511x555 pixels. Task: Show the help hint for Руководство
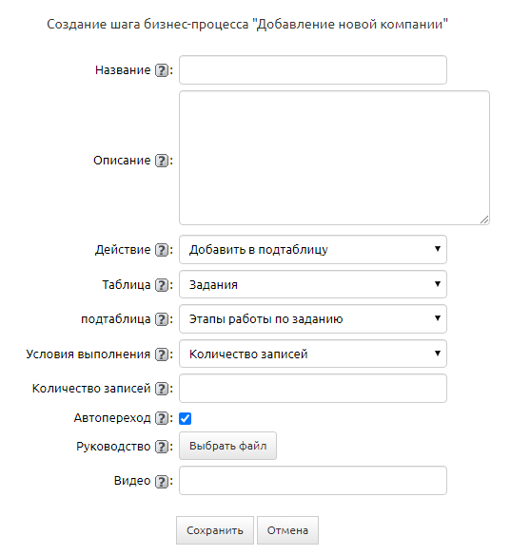162,447
